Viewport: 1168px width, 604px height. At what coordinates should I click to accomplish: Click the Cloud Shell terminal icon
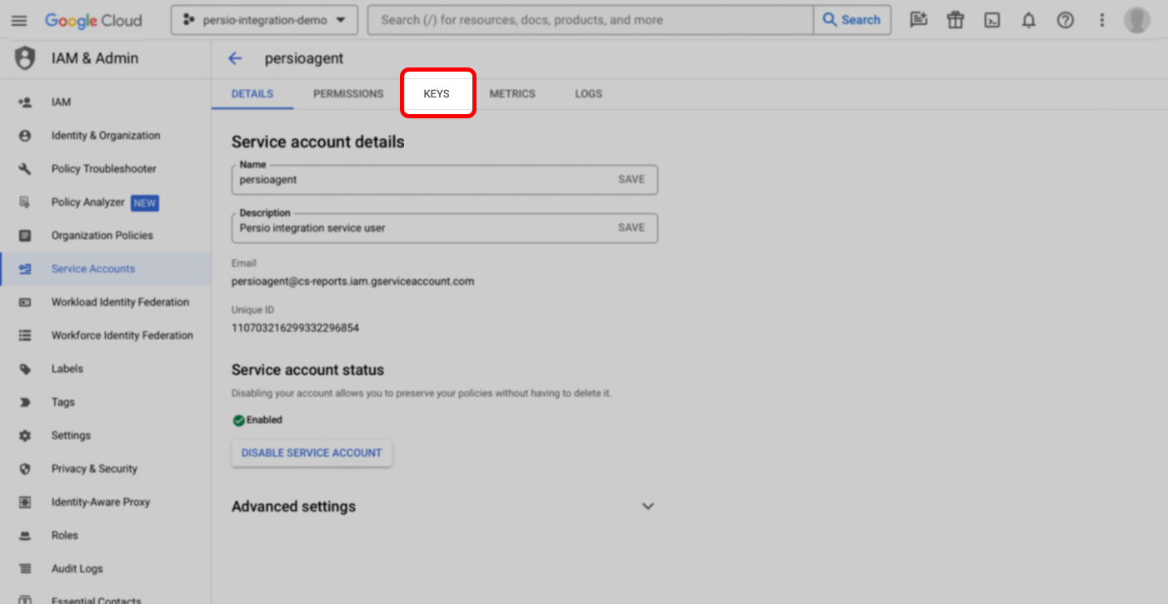tap(992, 20)
